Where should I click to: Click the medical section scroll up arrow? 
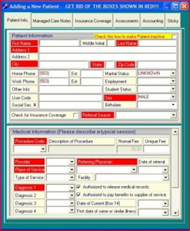pyautogui.click(x=175, y=131)
